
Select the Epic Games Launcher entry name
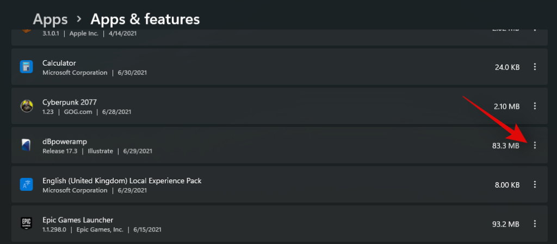[78, 220]
